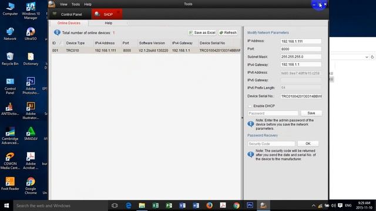Open Photoshop from taskbar
376x211 pixels.
[250, 206]
